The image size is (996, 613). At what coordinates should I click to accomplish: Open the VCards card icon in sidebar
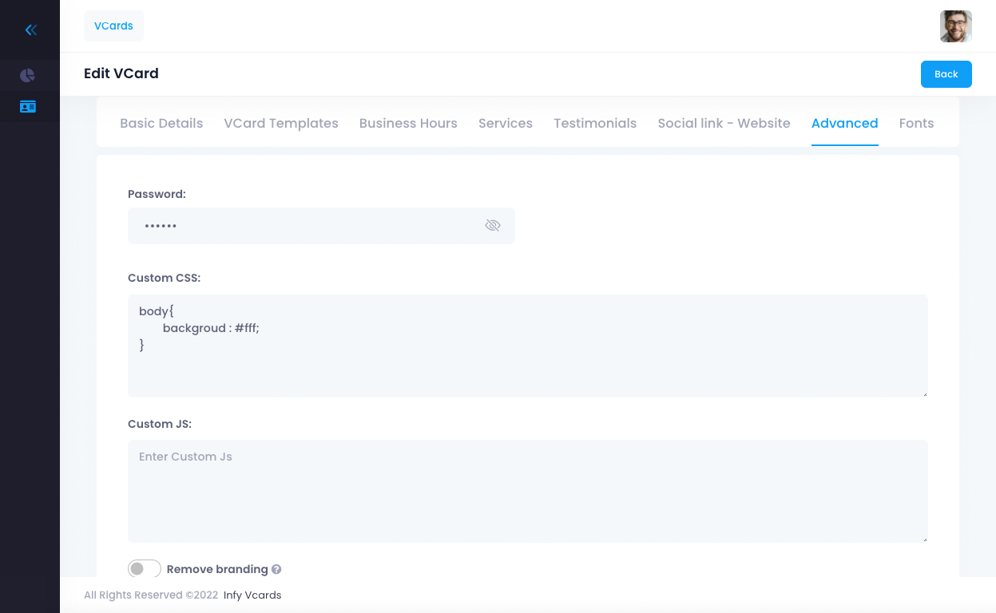pos(28,107)
